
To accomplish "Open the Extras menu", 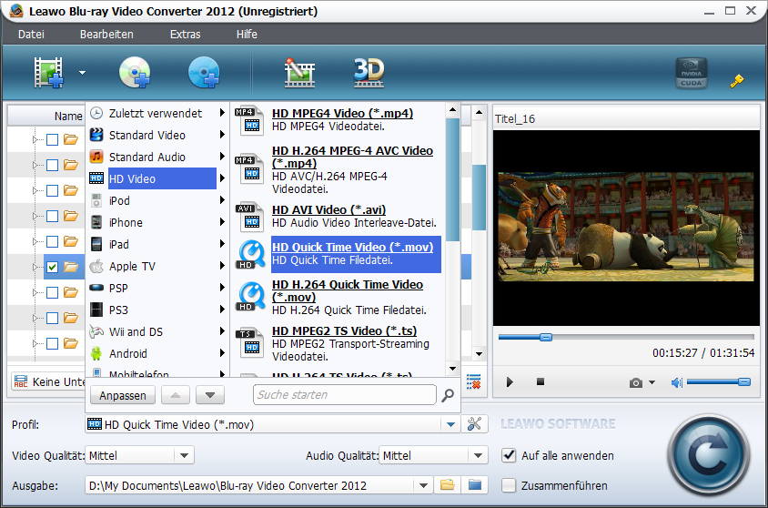I will click(185, 35).
